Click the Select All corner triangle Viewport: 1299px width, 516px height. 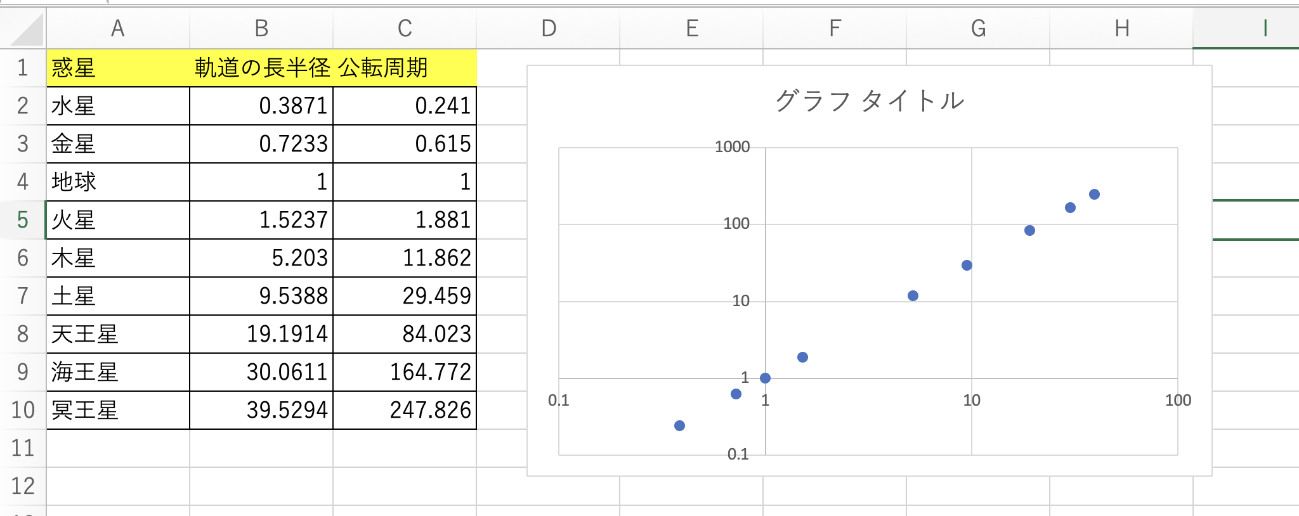(x=25, y=29)
